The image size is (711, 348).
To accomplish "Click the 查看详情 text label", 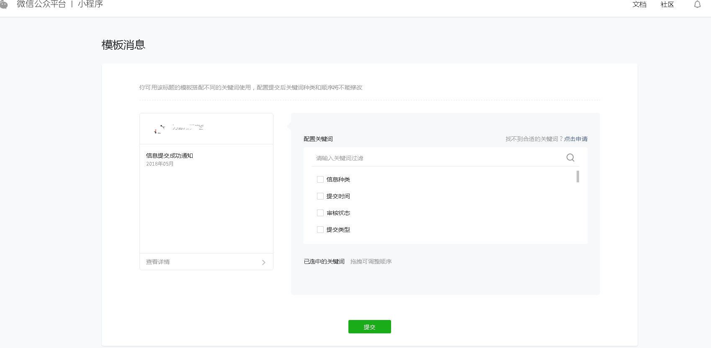I will click(x=158, y=262).
